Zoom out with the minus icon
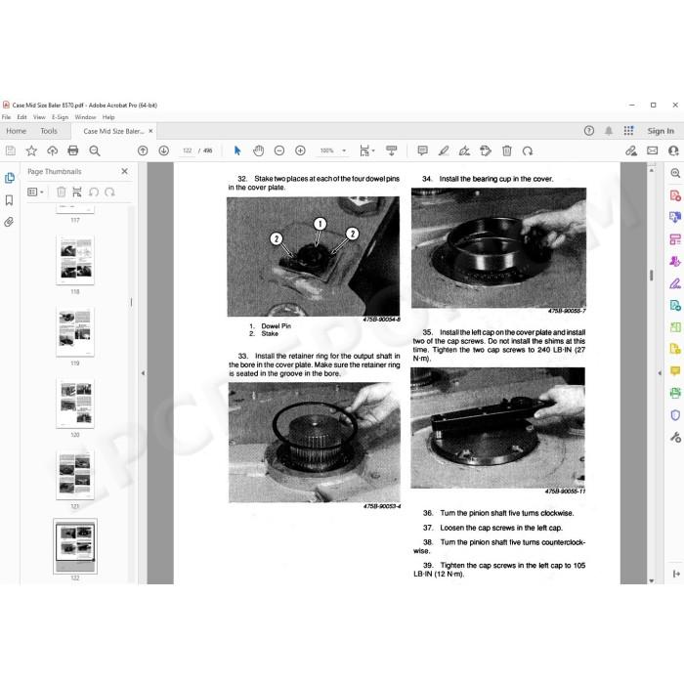Image resolution: width=684 pixels, height=684 pixels. (279, 150)
